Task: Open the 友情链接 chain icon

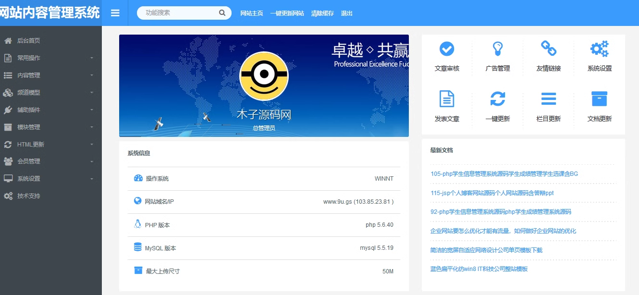Action: click(549, 48)
